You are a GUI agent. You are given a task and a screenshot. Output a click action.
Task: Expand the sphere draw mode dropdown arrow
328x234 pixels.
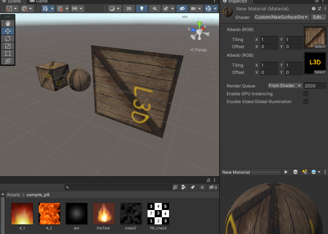click(118, 9)
